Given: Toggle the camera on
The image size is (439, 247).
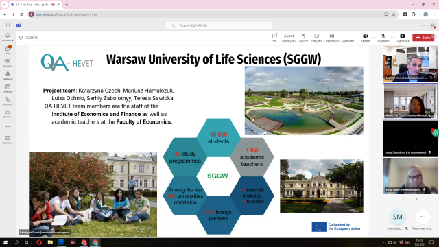Looking at the screenshot, I should pos(366,38).
